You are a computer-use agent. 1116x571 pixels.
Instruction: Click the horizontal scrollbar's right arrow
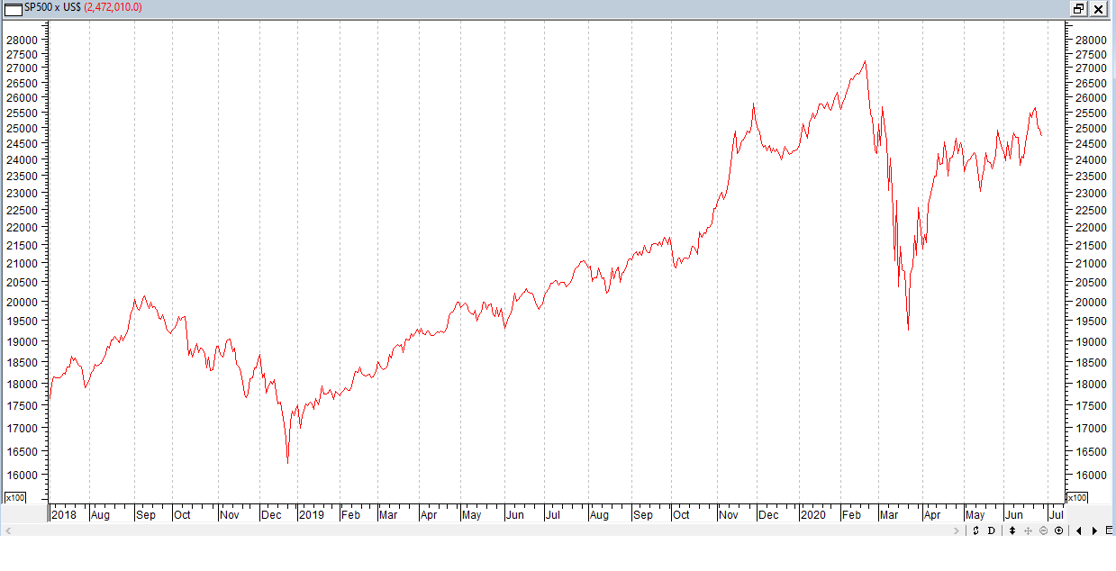coord(957,531)
